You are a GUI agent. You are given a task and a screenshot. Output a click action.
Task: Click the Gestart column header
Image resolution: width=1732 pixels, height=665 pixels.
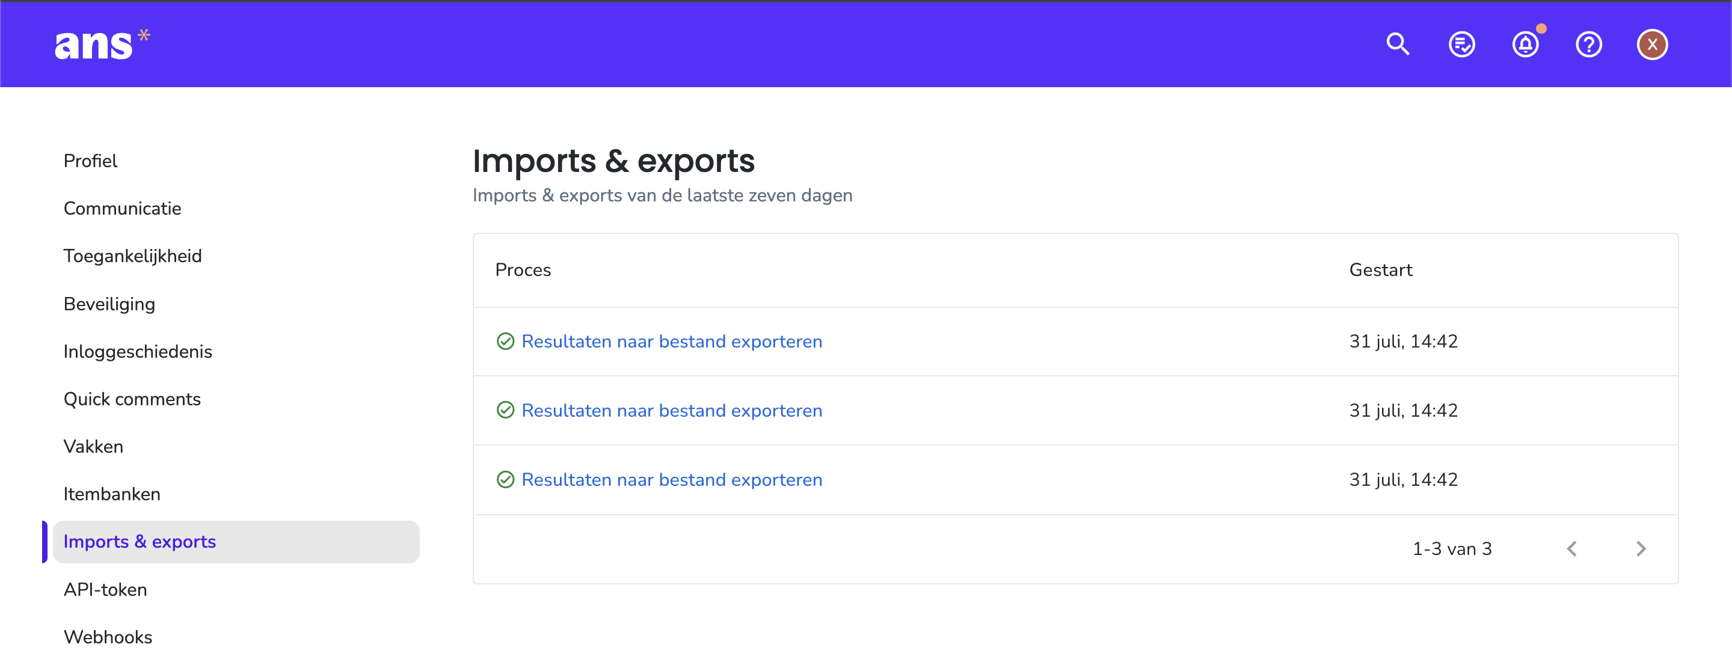[x=1380, y=269]
